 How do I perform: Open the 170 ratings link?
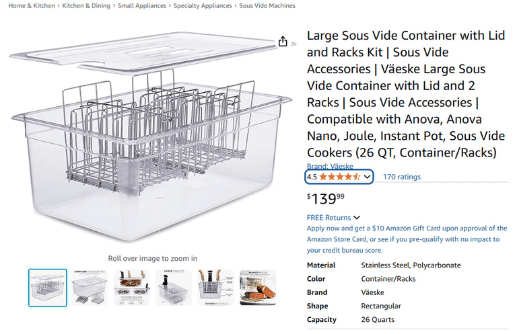coord(401,177)
